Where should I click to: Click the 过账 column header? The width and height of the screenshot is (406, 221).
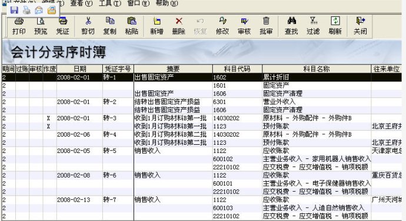[x=22, y=69]
